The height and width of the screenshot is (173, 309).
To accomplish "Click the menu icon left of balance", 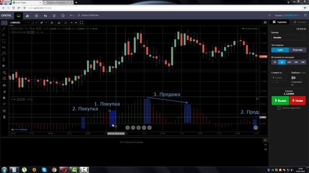I will [269, 15].
